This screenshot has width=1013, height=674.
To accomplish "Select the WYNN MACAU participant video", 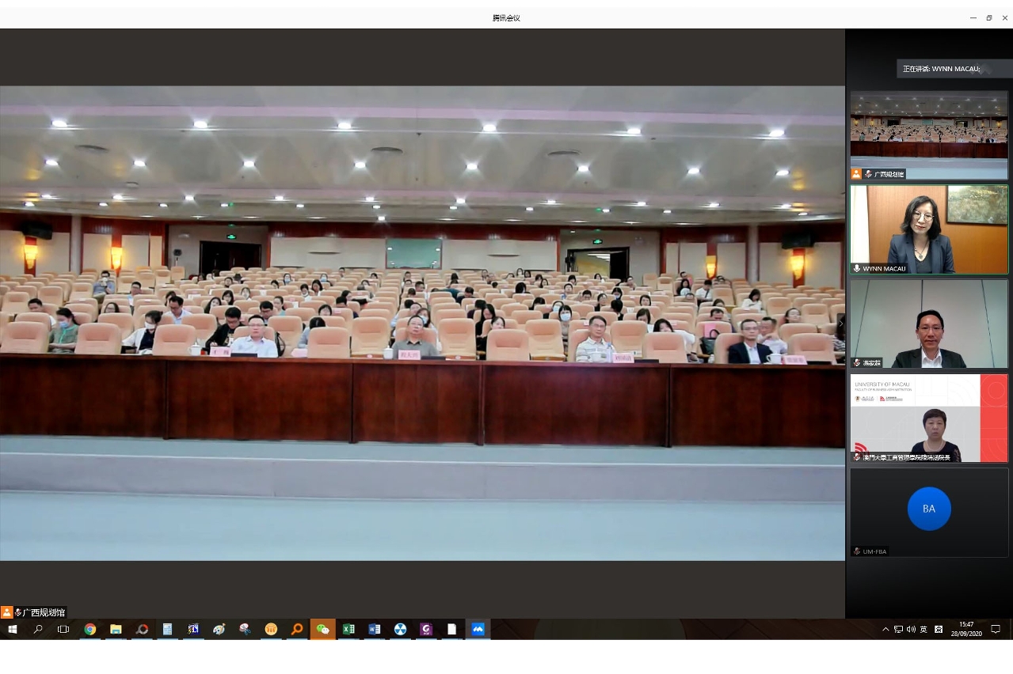I will (929, 229).
